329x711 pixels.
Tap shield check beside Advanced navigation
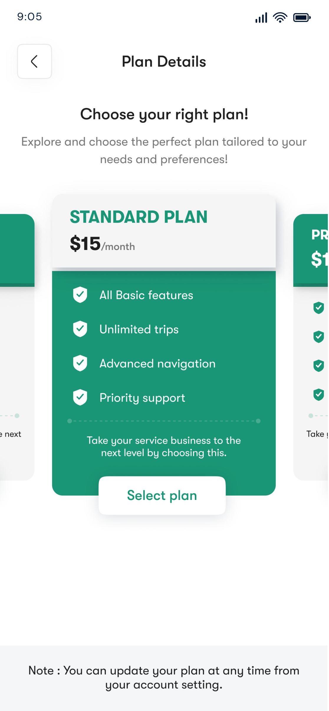80,363
